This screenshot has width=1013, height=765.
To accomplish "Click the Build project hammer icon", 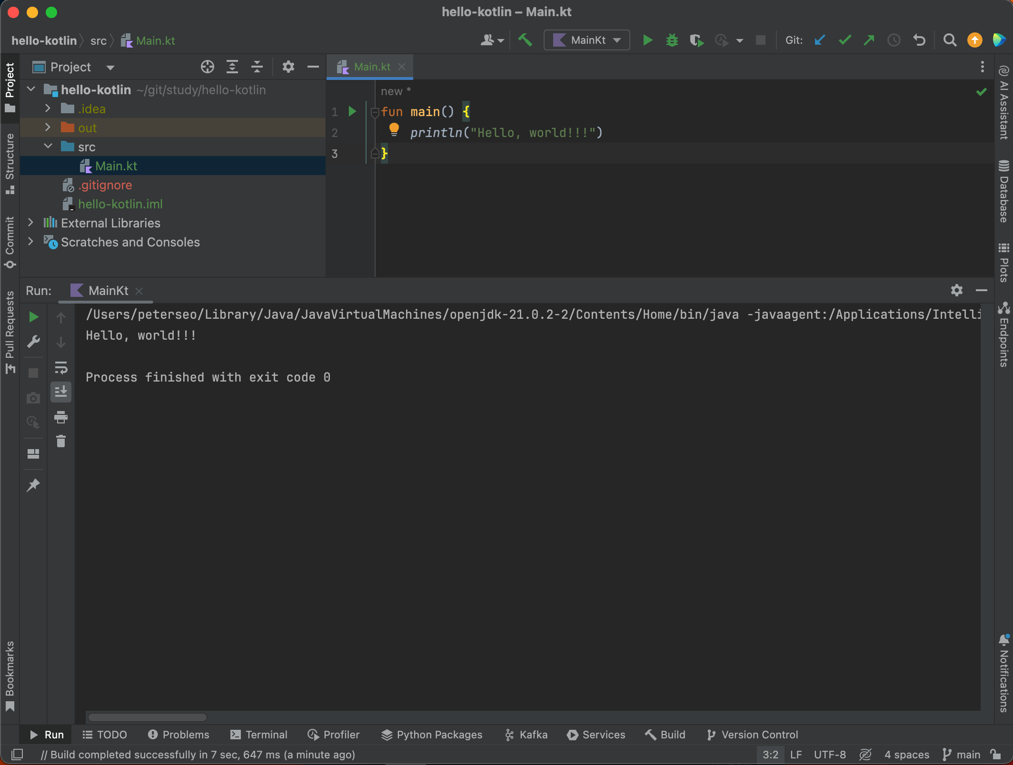I will coord(525,40).
